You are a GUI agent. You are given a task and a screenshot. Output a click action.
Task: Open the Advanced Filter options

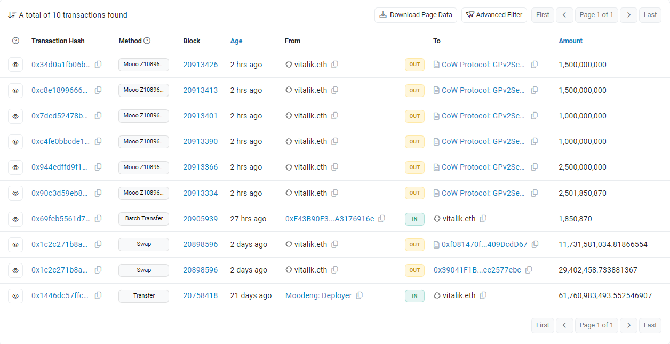click(494, 15)
